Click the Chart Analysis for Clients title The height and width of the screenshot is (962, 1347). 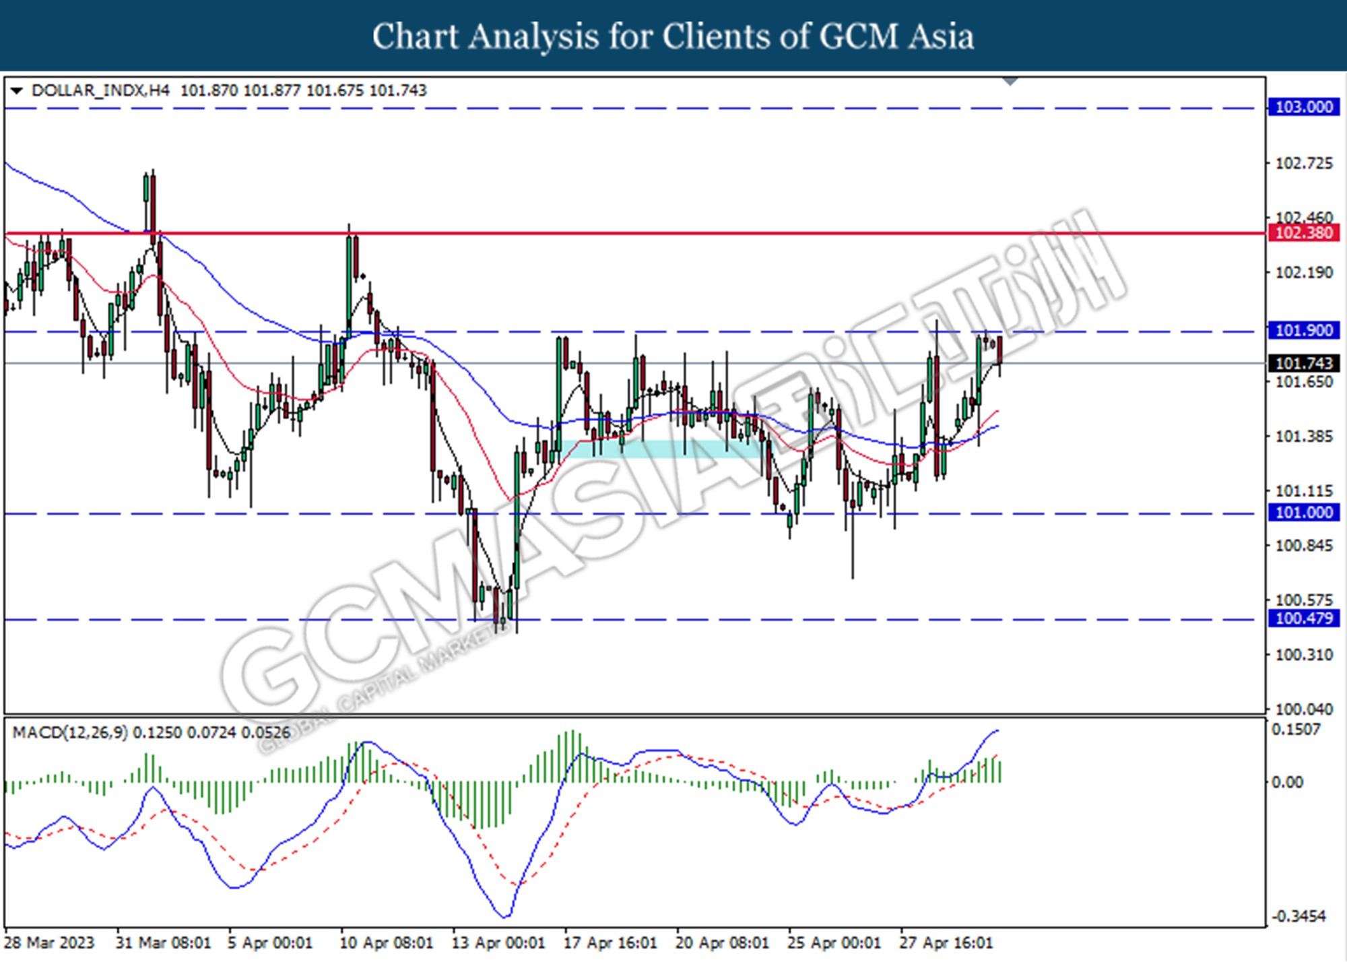pyautogui.click(x=673, y=36)
